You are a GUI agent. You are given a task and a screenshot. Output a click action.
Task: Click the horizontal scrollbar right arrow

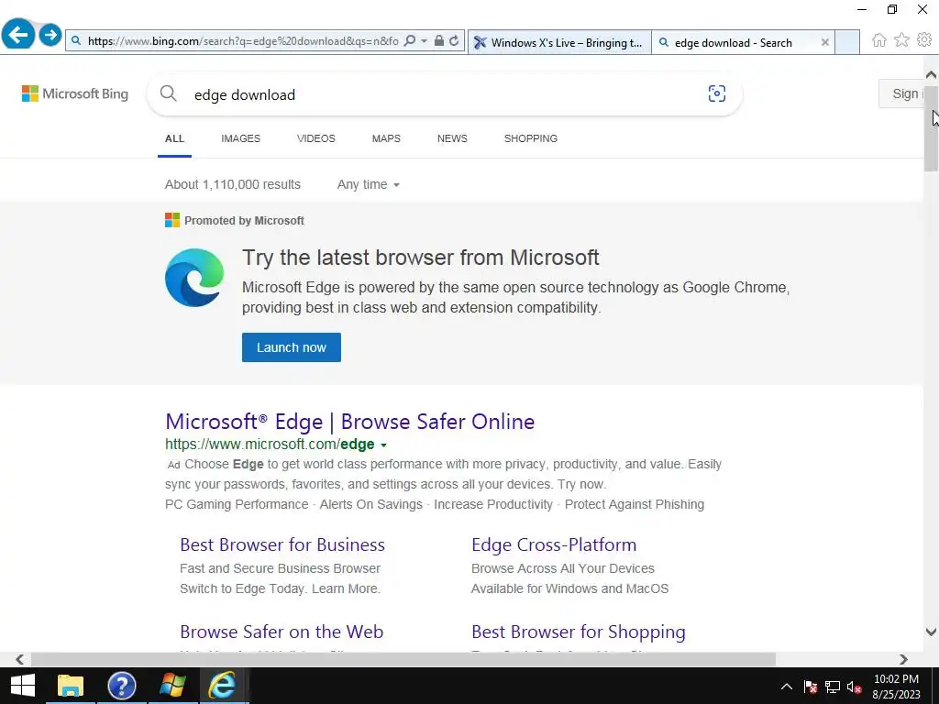coord(903,659)
